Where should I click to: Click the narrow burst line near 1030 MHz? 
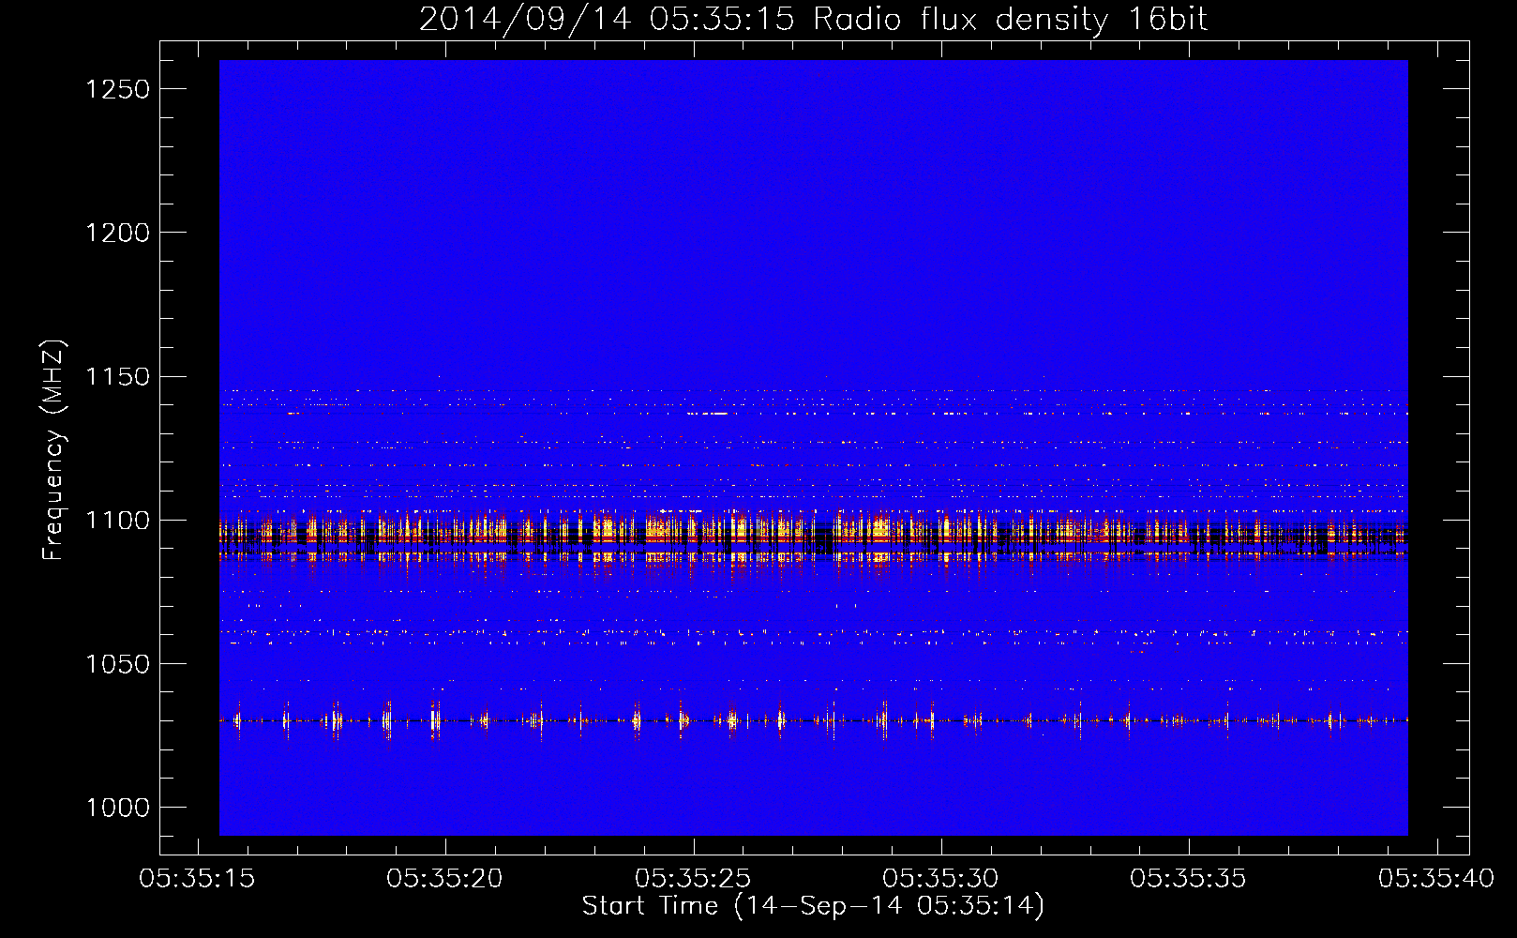click(x=814, y=720)
